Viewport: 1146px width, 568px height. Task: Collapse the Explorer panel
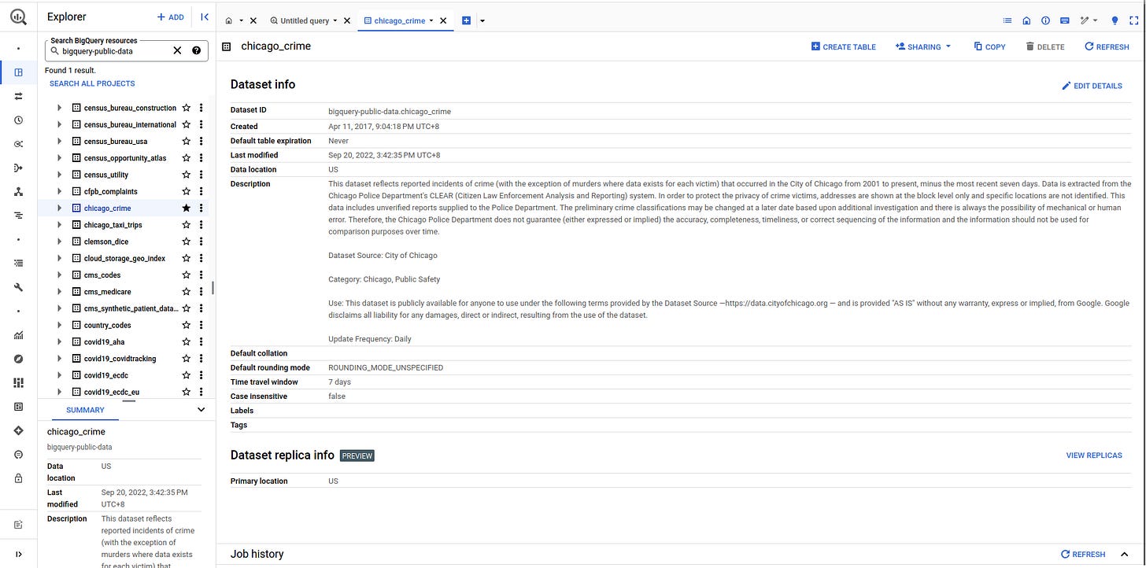pos(204,17)
